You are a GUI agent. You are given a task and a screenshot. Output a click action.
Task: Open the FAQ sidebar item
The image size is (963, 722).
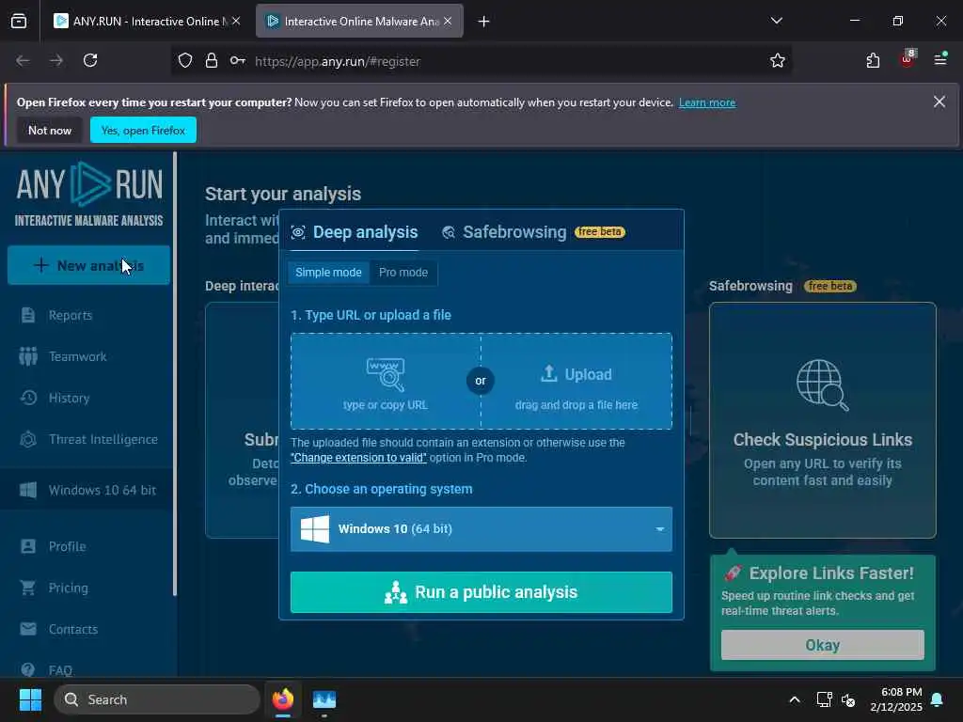[x=46, y=669]
